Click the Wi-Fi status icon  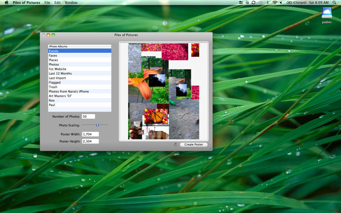[275, 3]
